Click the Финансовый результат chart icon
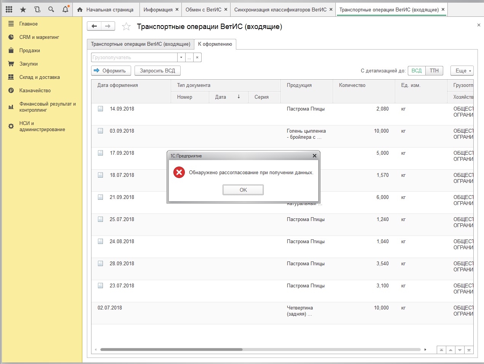This screenshot has height=364, width=484. pos(11,107)
